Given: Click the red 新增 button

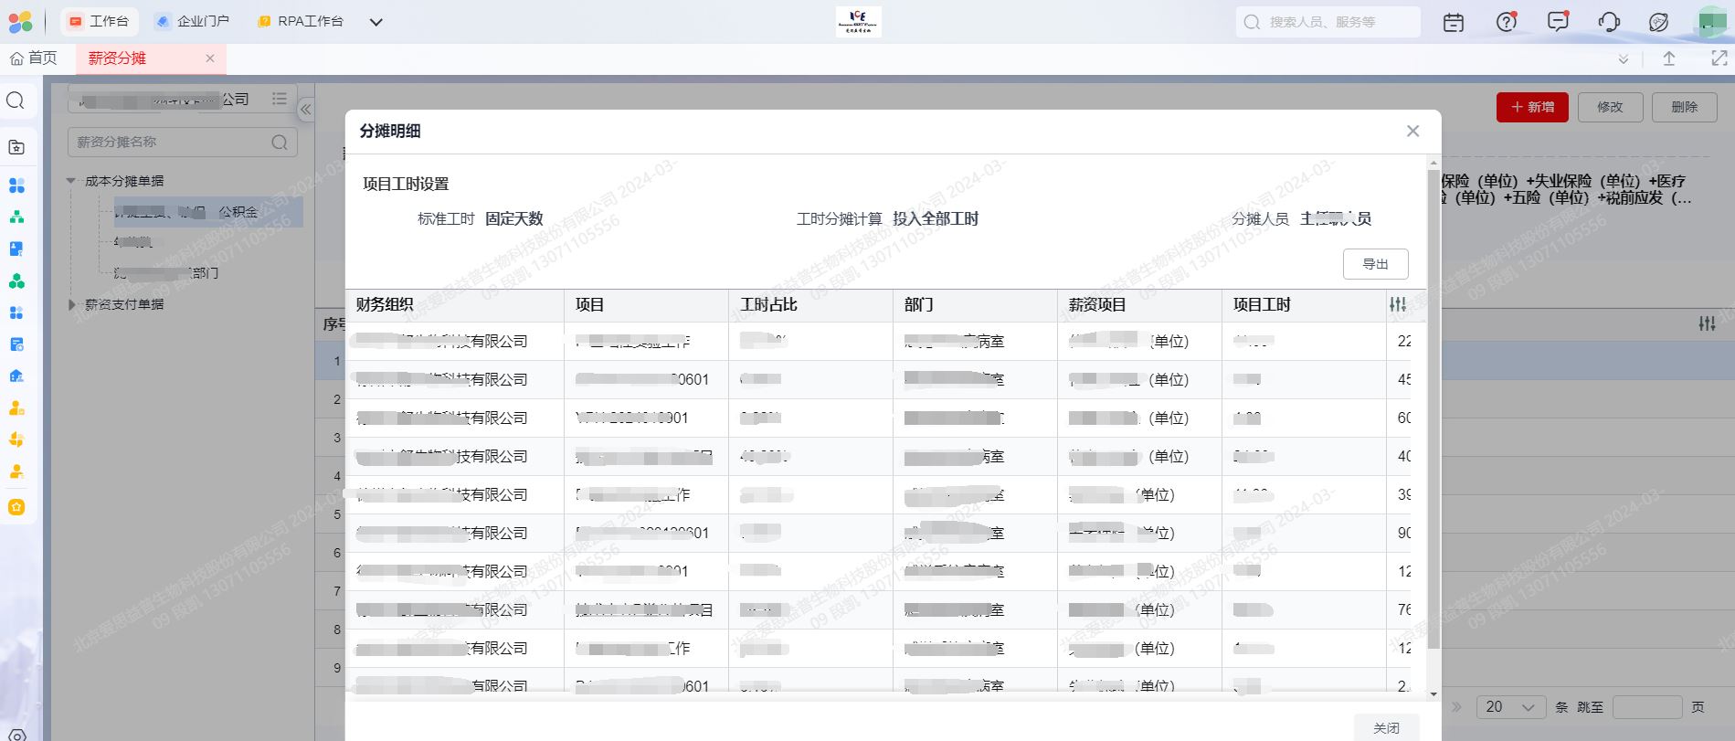Looking at the screenshot, I should click(1532, 107).
